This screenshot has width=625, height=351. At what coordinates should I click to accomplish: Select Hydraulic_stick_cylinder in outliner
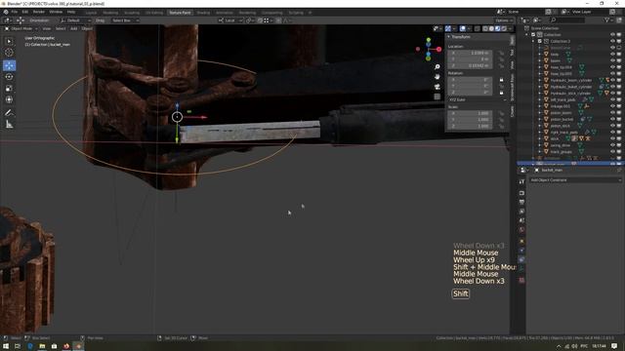pyautogui.click(x=570, y=94)
